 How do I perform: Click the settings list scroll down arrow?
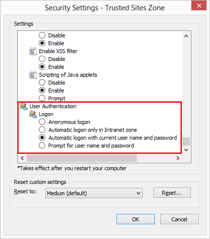coord(186,150)
